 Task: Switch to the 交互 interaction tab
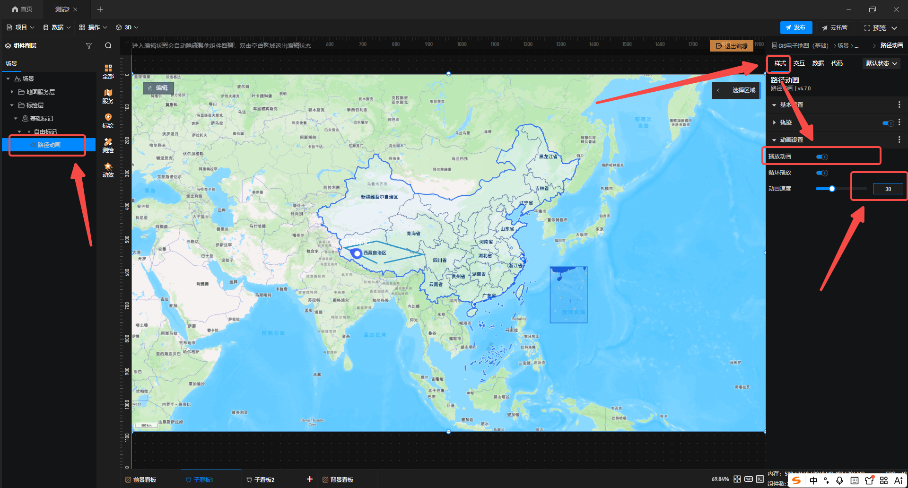(x=799, y=63)
